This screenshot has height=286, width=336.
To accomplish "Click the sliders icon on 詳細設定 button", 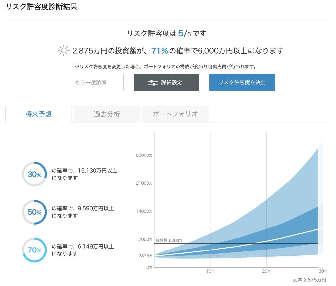I will (153, 83).
